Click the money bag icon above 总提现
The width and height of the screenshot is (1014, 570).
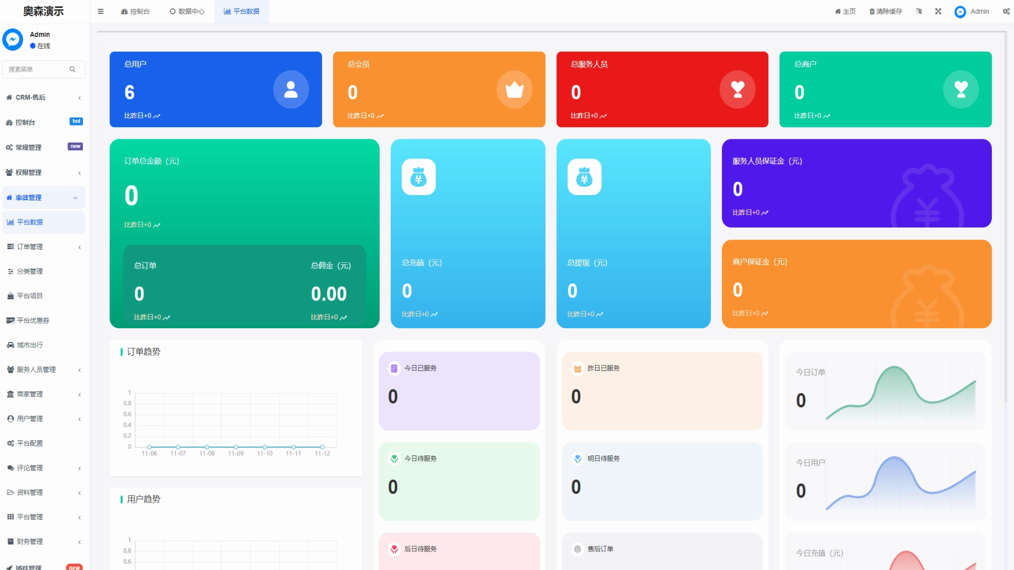pyautogui.click(x=584, y=177)
